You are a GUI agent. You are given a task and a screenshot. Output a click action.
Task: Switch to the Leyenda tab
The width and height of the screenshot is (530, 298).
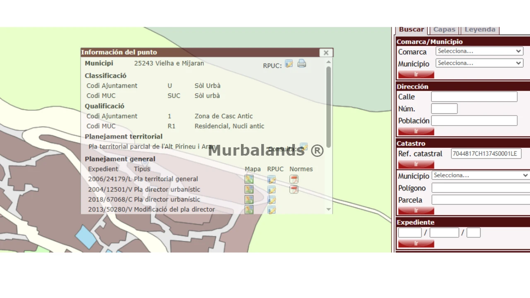pos(479,30)
